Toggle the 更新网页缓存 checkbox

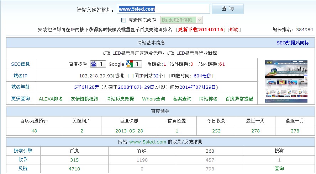123,20
